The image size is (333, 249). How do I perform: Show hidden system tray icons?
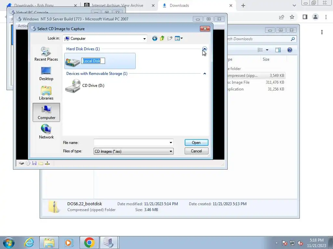click(x=276, y=243)
